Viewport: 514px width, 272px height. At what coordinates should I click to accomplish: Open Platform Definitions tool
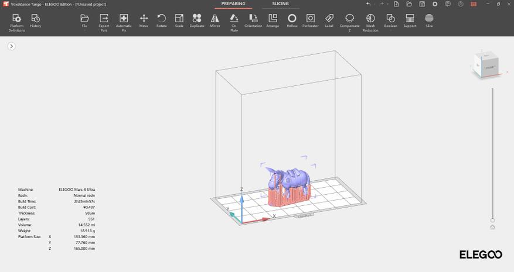(x=16, y=22)
